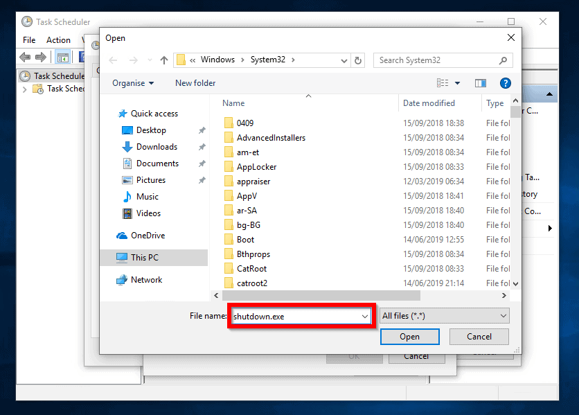Select the AdvancedInstallers folder icon

(229, 137)
